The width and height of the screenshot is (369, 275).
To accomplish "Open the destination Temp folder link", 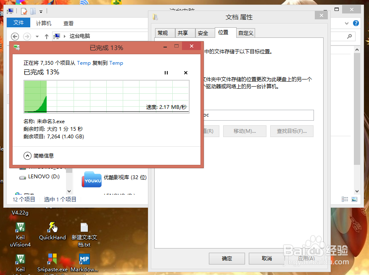I will (x=116, y=63).
